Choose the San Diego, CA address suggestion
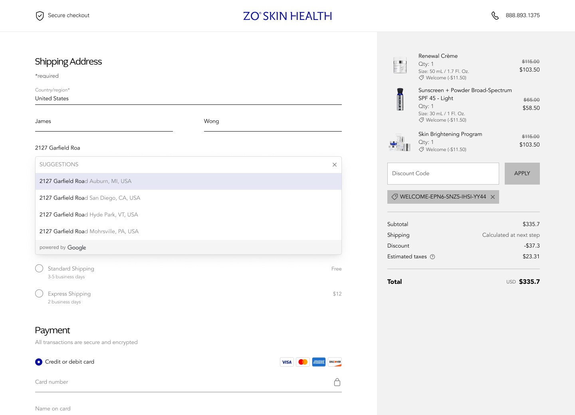The height and width of the screenshot is (415, 575). click(x=188, y=198)
